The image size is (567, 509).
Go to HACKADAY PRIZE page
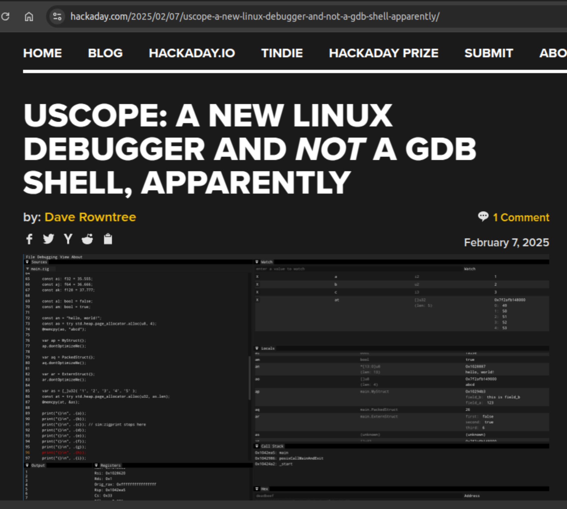(x=384, y=53)
